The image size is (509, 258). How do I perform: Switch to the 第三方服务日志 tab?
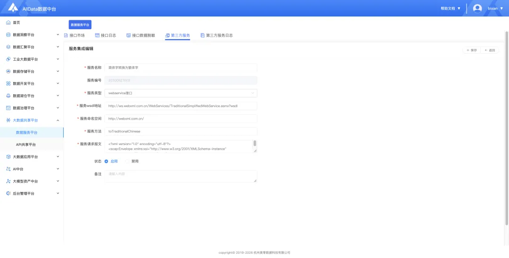click(216, 35)
